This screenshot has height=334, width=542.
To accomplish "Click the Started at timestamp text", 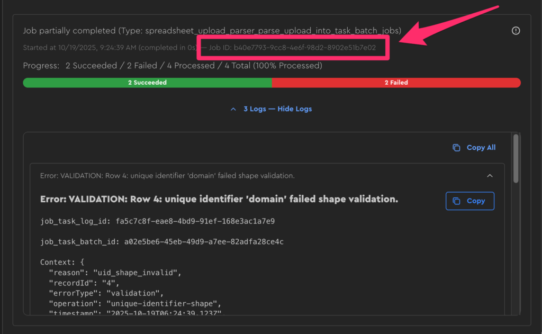I will tap(109, 48).
